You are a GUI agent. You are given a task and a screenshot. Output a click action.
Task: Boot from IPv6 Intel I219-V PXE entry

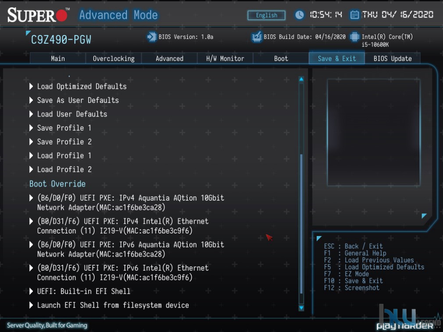click(x=123, y=273)
